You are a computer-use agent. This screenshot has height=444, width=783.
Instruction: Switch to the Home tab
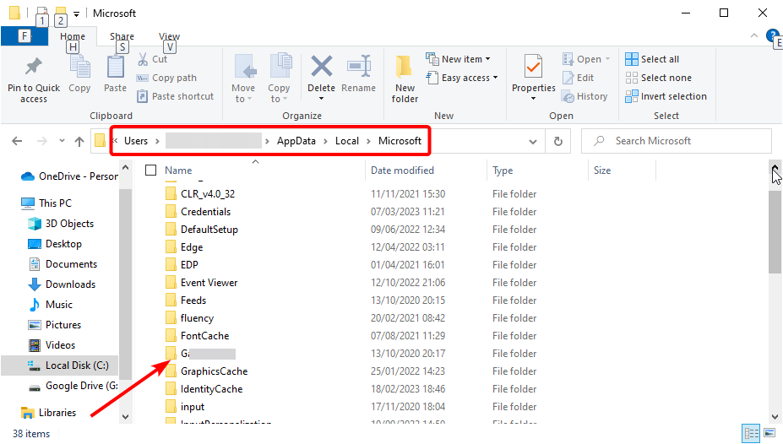click(x=73, y=36)
